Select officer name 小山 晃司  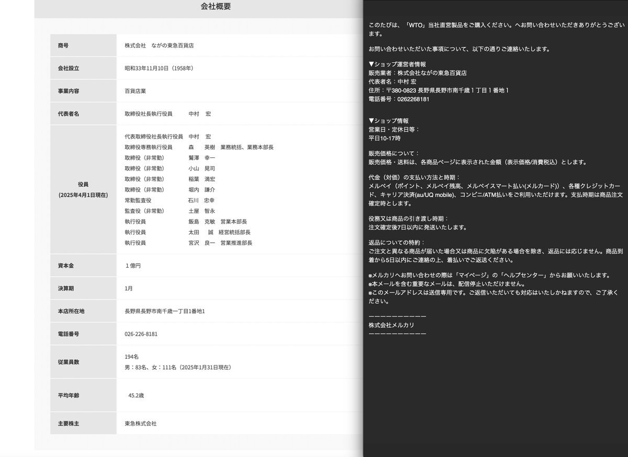[x=202, y=168]
